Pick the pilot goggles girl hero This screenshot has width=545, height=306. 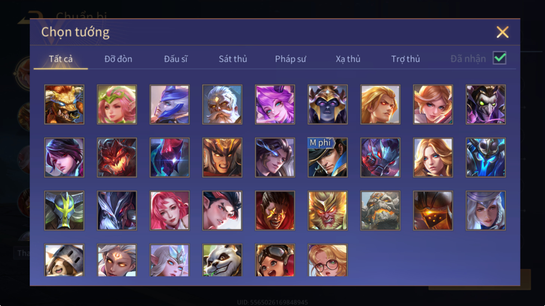tap(275, 260)
